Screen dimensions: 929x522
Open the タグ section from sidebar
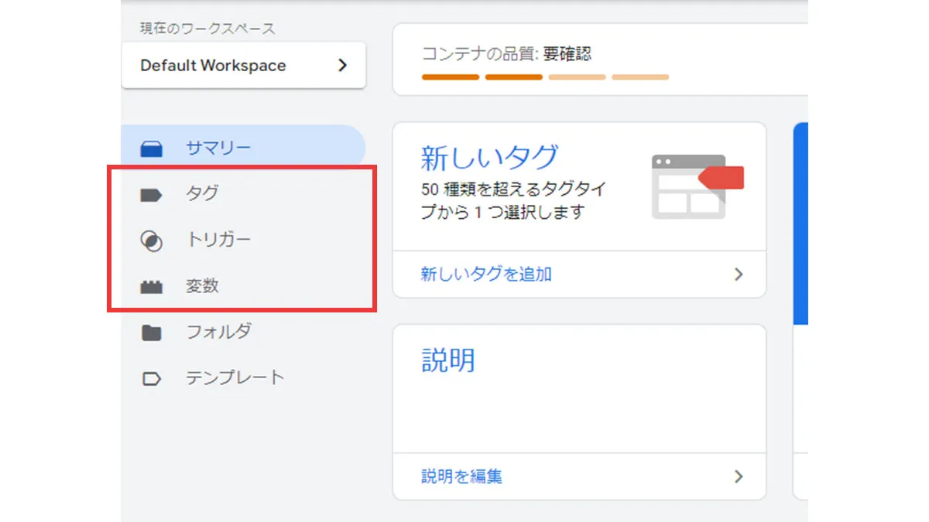[x=202, y=193]
